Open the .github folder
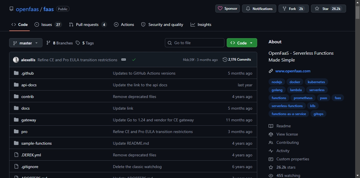 pos(27,73)
